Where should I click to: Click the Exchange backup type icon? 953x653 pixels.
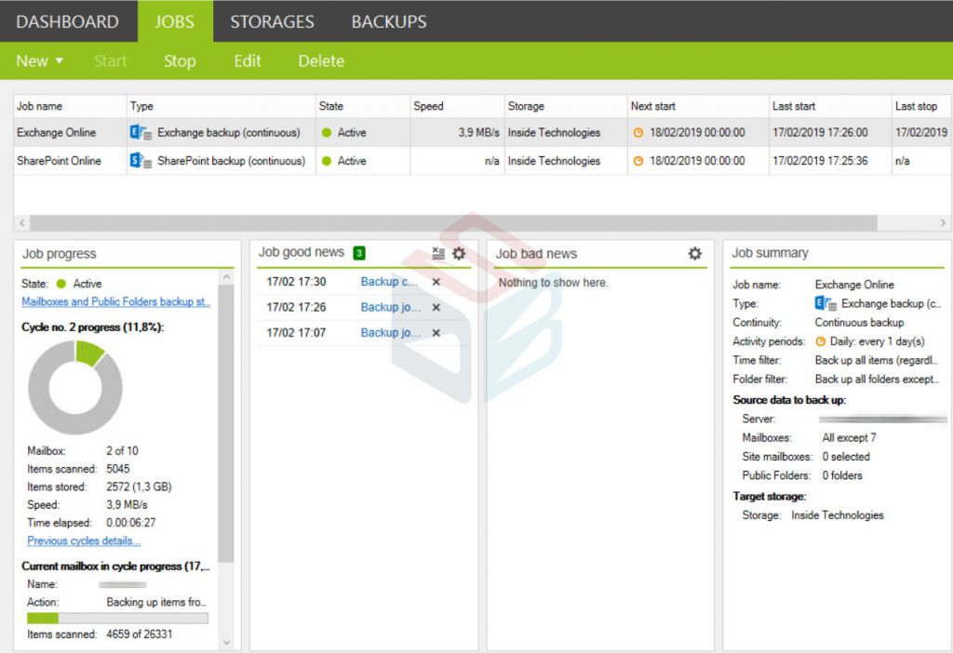tap(141, 133)
